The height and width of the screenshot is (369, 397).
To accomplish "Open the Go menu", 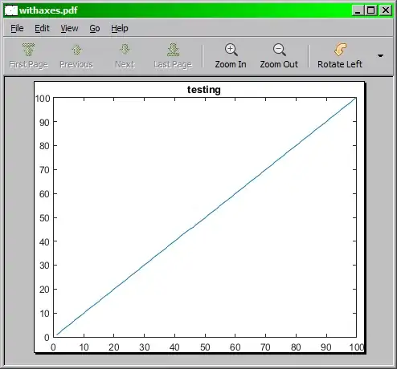I will tap(95, 28).
